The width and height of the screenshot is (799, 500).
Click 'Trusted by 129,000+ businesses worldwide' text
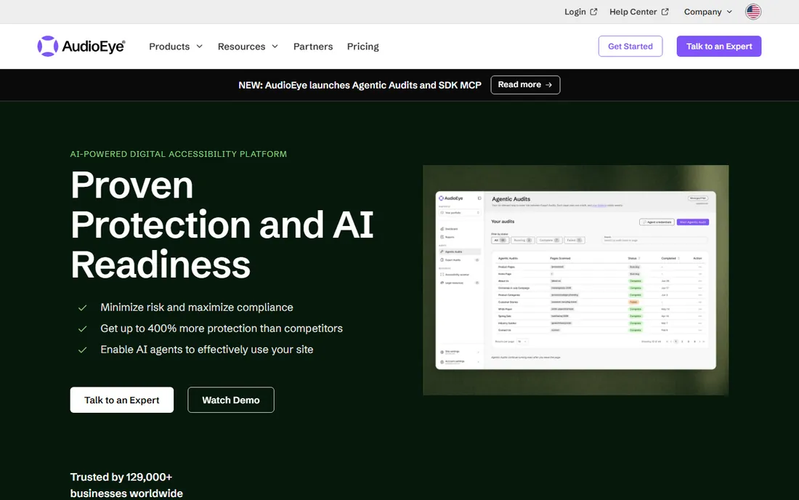pyautogui.click(x=126, y=485)
